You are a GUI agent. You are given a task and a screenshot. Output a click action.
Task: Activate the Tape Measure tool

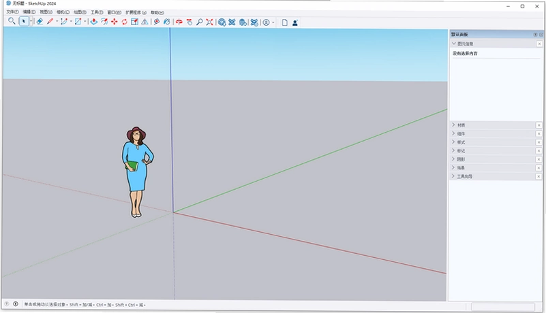point(157,22)
